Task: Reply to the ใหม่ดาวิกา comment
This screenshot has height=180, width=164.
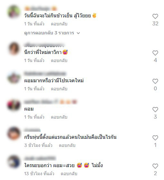Action: 59,60
